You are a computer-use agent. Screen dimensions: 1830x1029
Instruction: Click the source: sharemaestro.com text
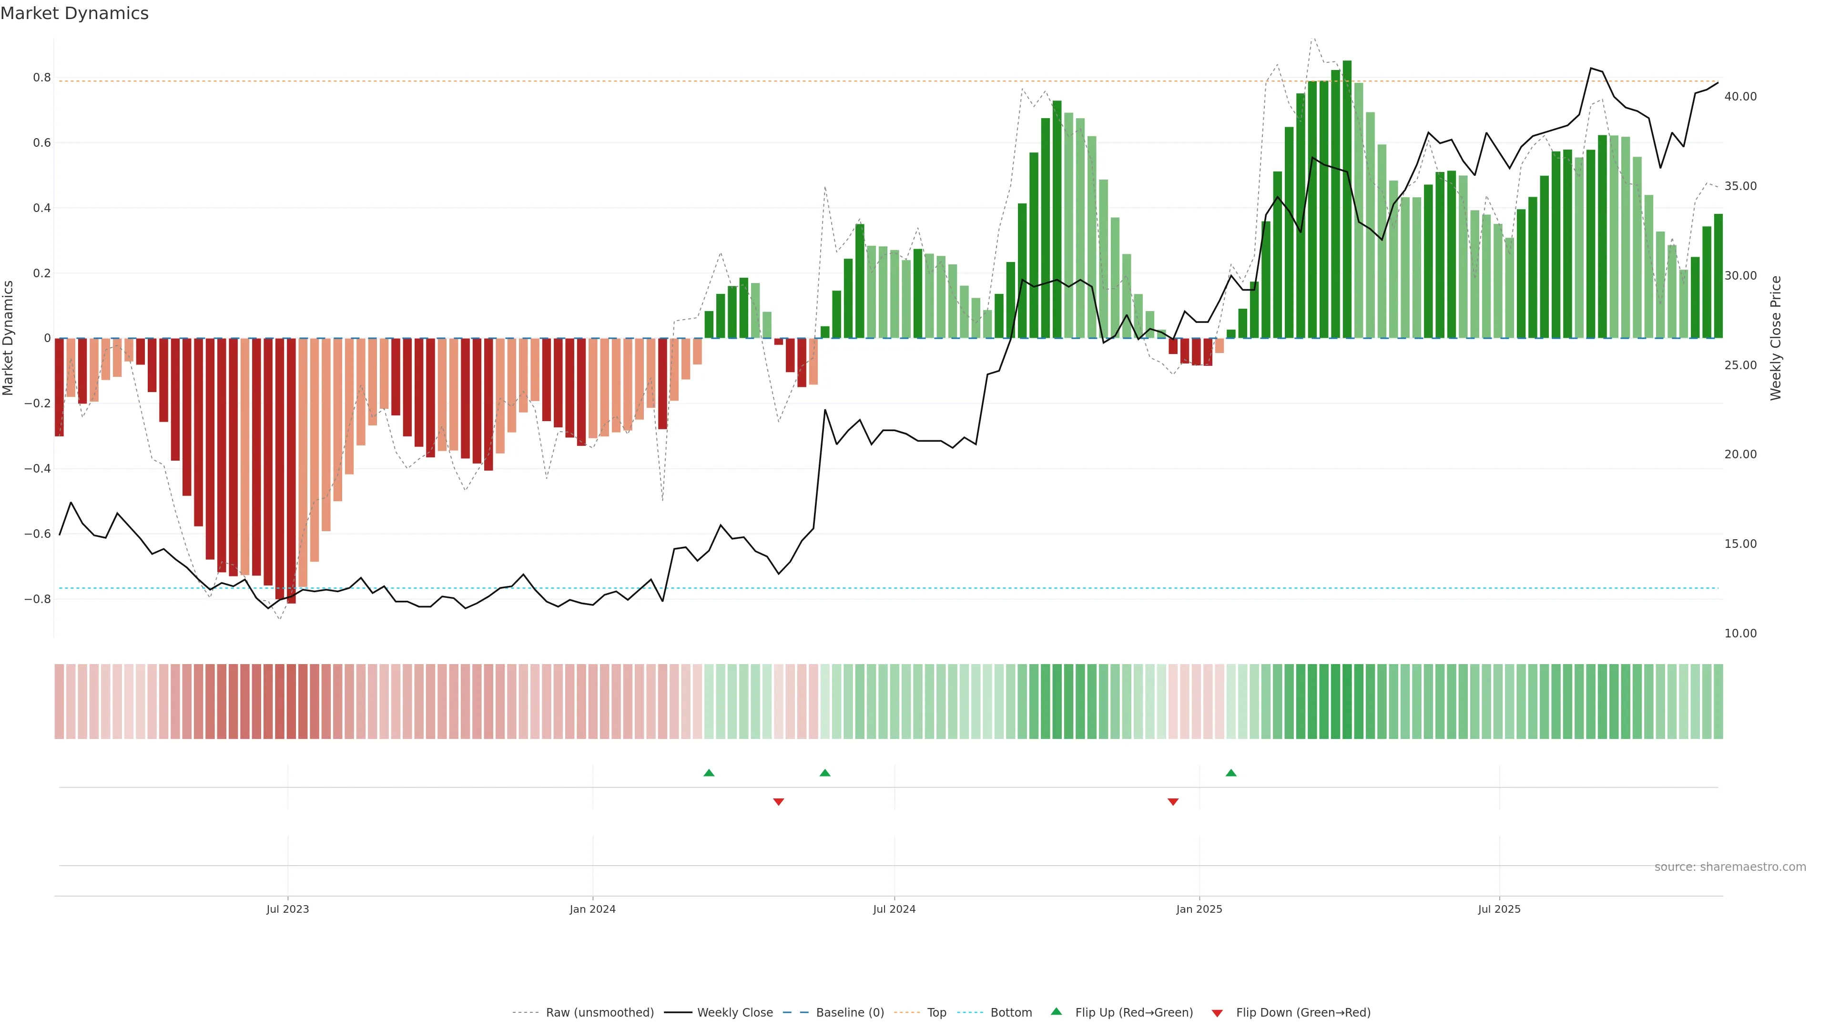coord(1730,867)
